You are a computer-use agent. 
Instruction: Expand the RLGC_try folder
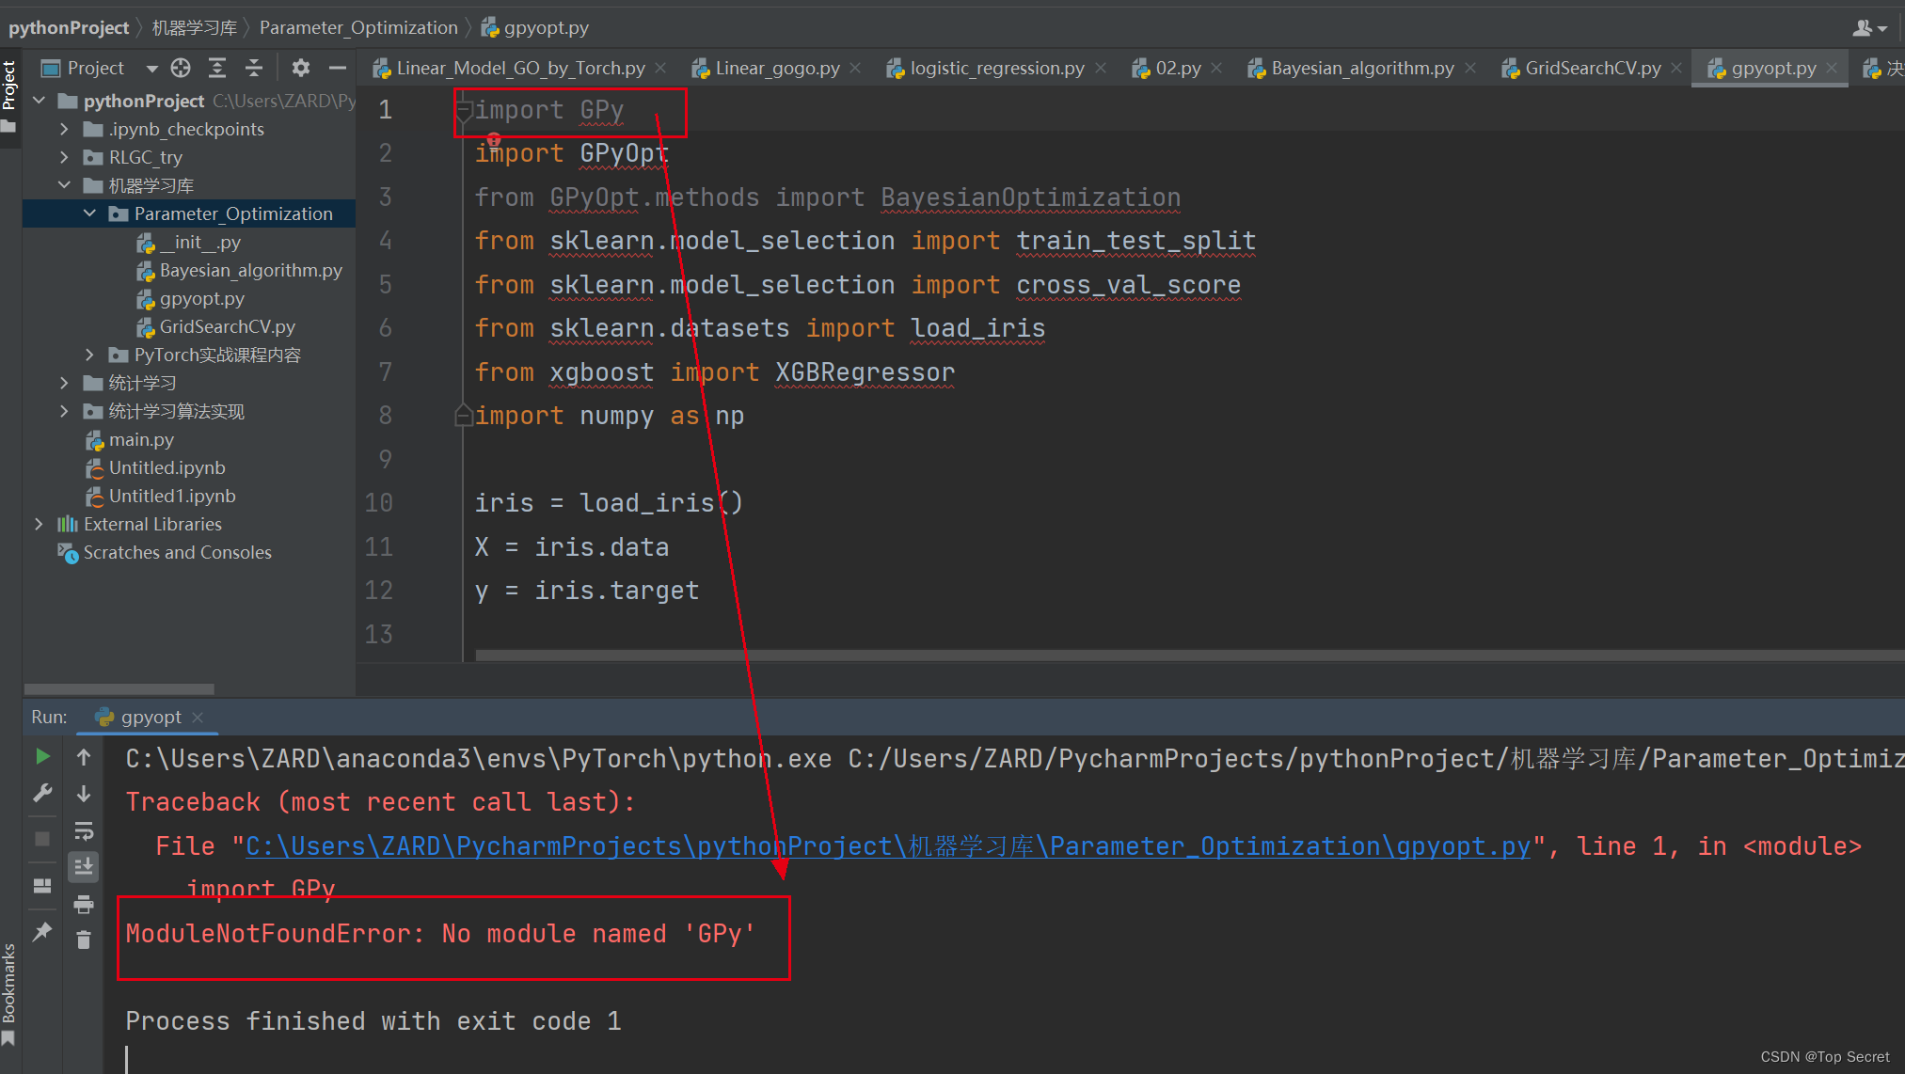64,157
